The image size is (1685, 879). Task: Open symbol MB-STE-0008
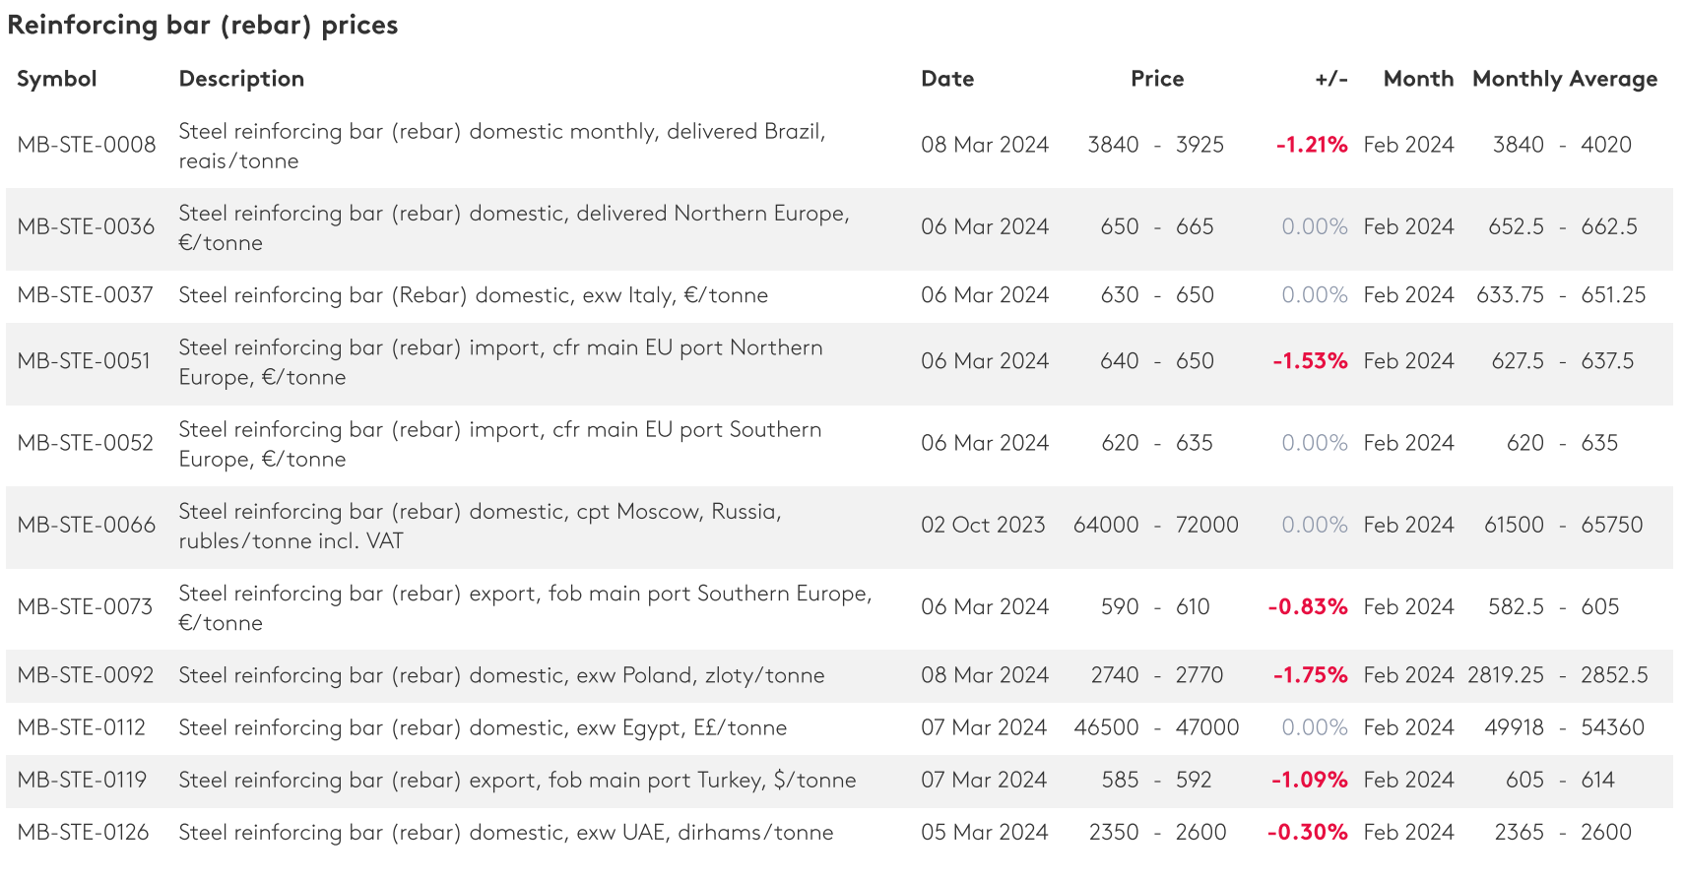pos(87,145)
